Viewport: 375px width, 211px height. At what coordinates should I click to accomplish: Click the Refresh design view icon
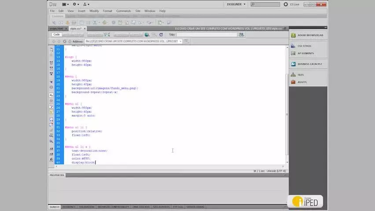coord(161,35)
